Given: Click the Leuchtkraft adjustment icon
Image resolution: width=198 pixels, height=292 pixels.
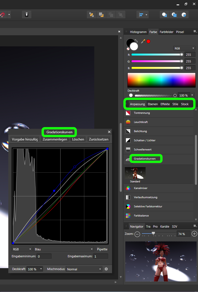Looking at the screenshot, I should point(128,122).
